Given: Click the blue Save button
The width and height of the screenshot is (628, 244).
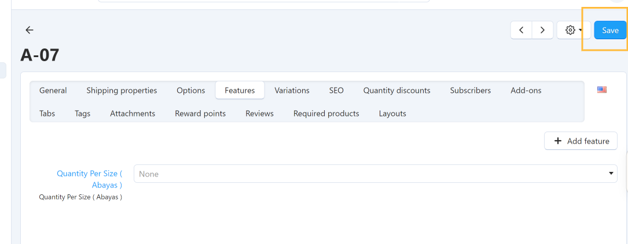Looking at the screenshot, I should click(x=610, y=30).
